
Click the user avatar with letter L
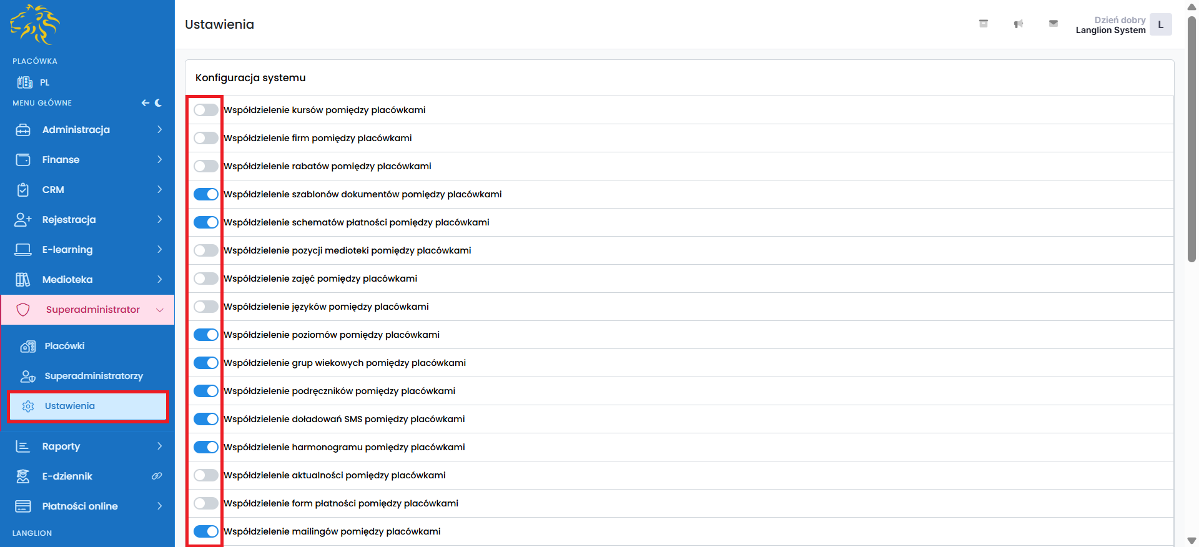(x=1160, y=25)
